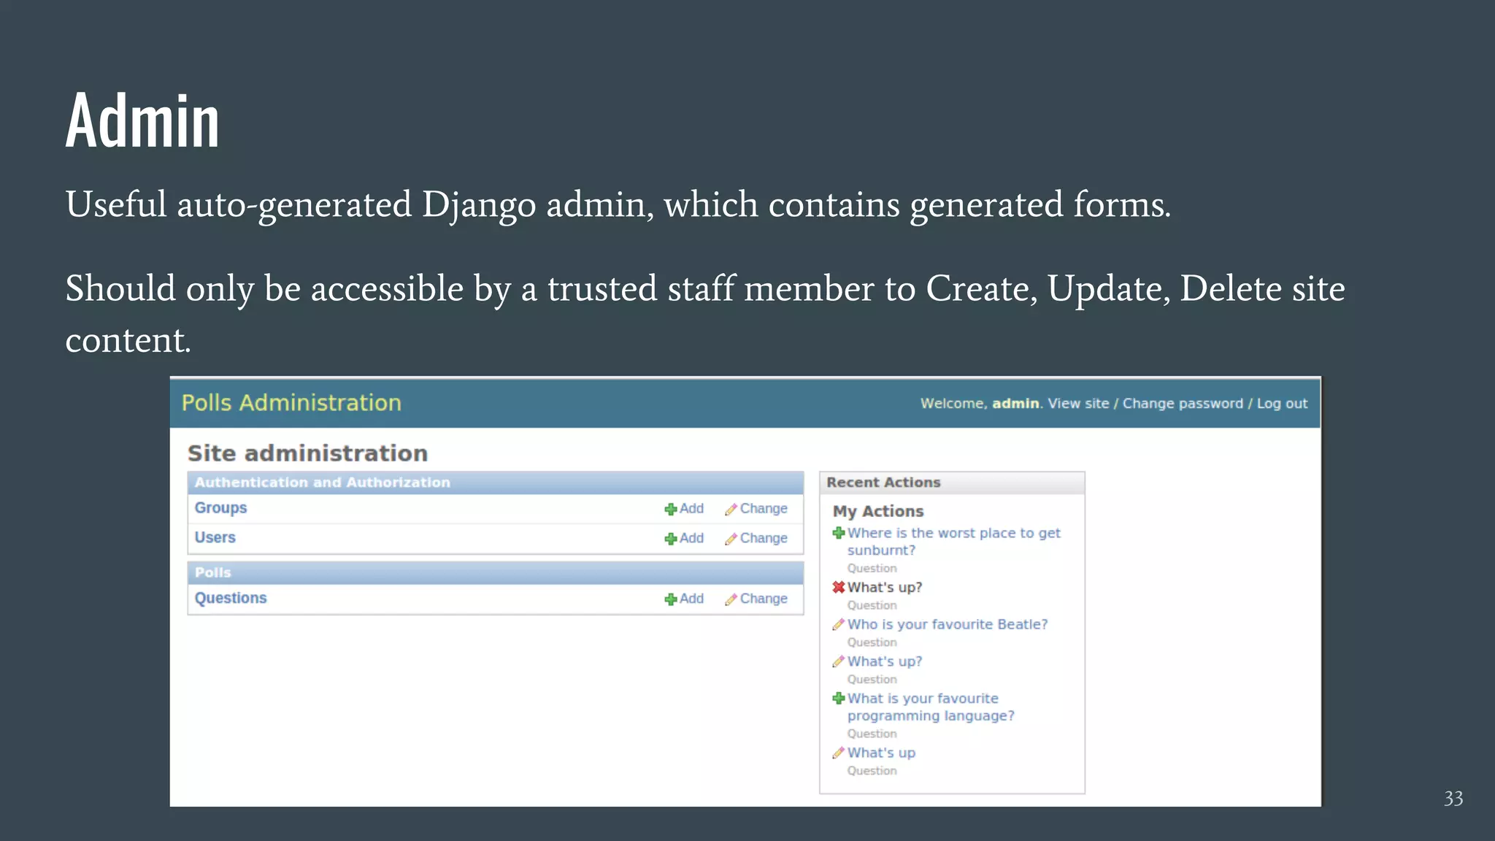Log out of Polls Administration

pyautogui.click(x=1281, y=404)
